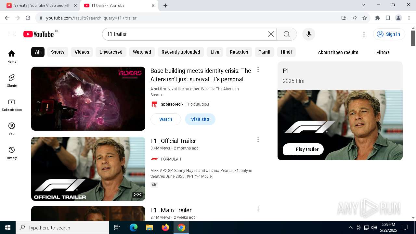Viewport: 416px width, 234px height.
Task: Open Subscriptions in sidebar
Action: click(x=12, y=105)
